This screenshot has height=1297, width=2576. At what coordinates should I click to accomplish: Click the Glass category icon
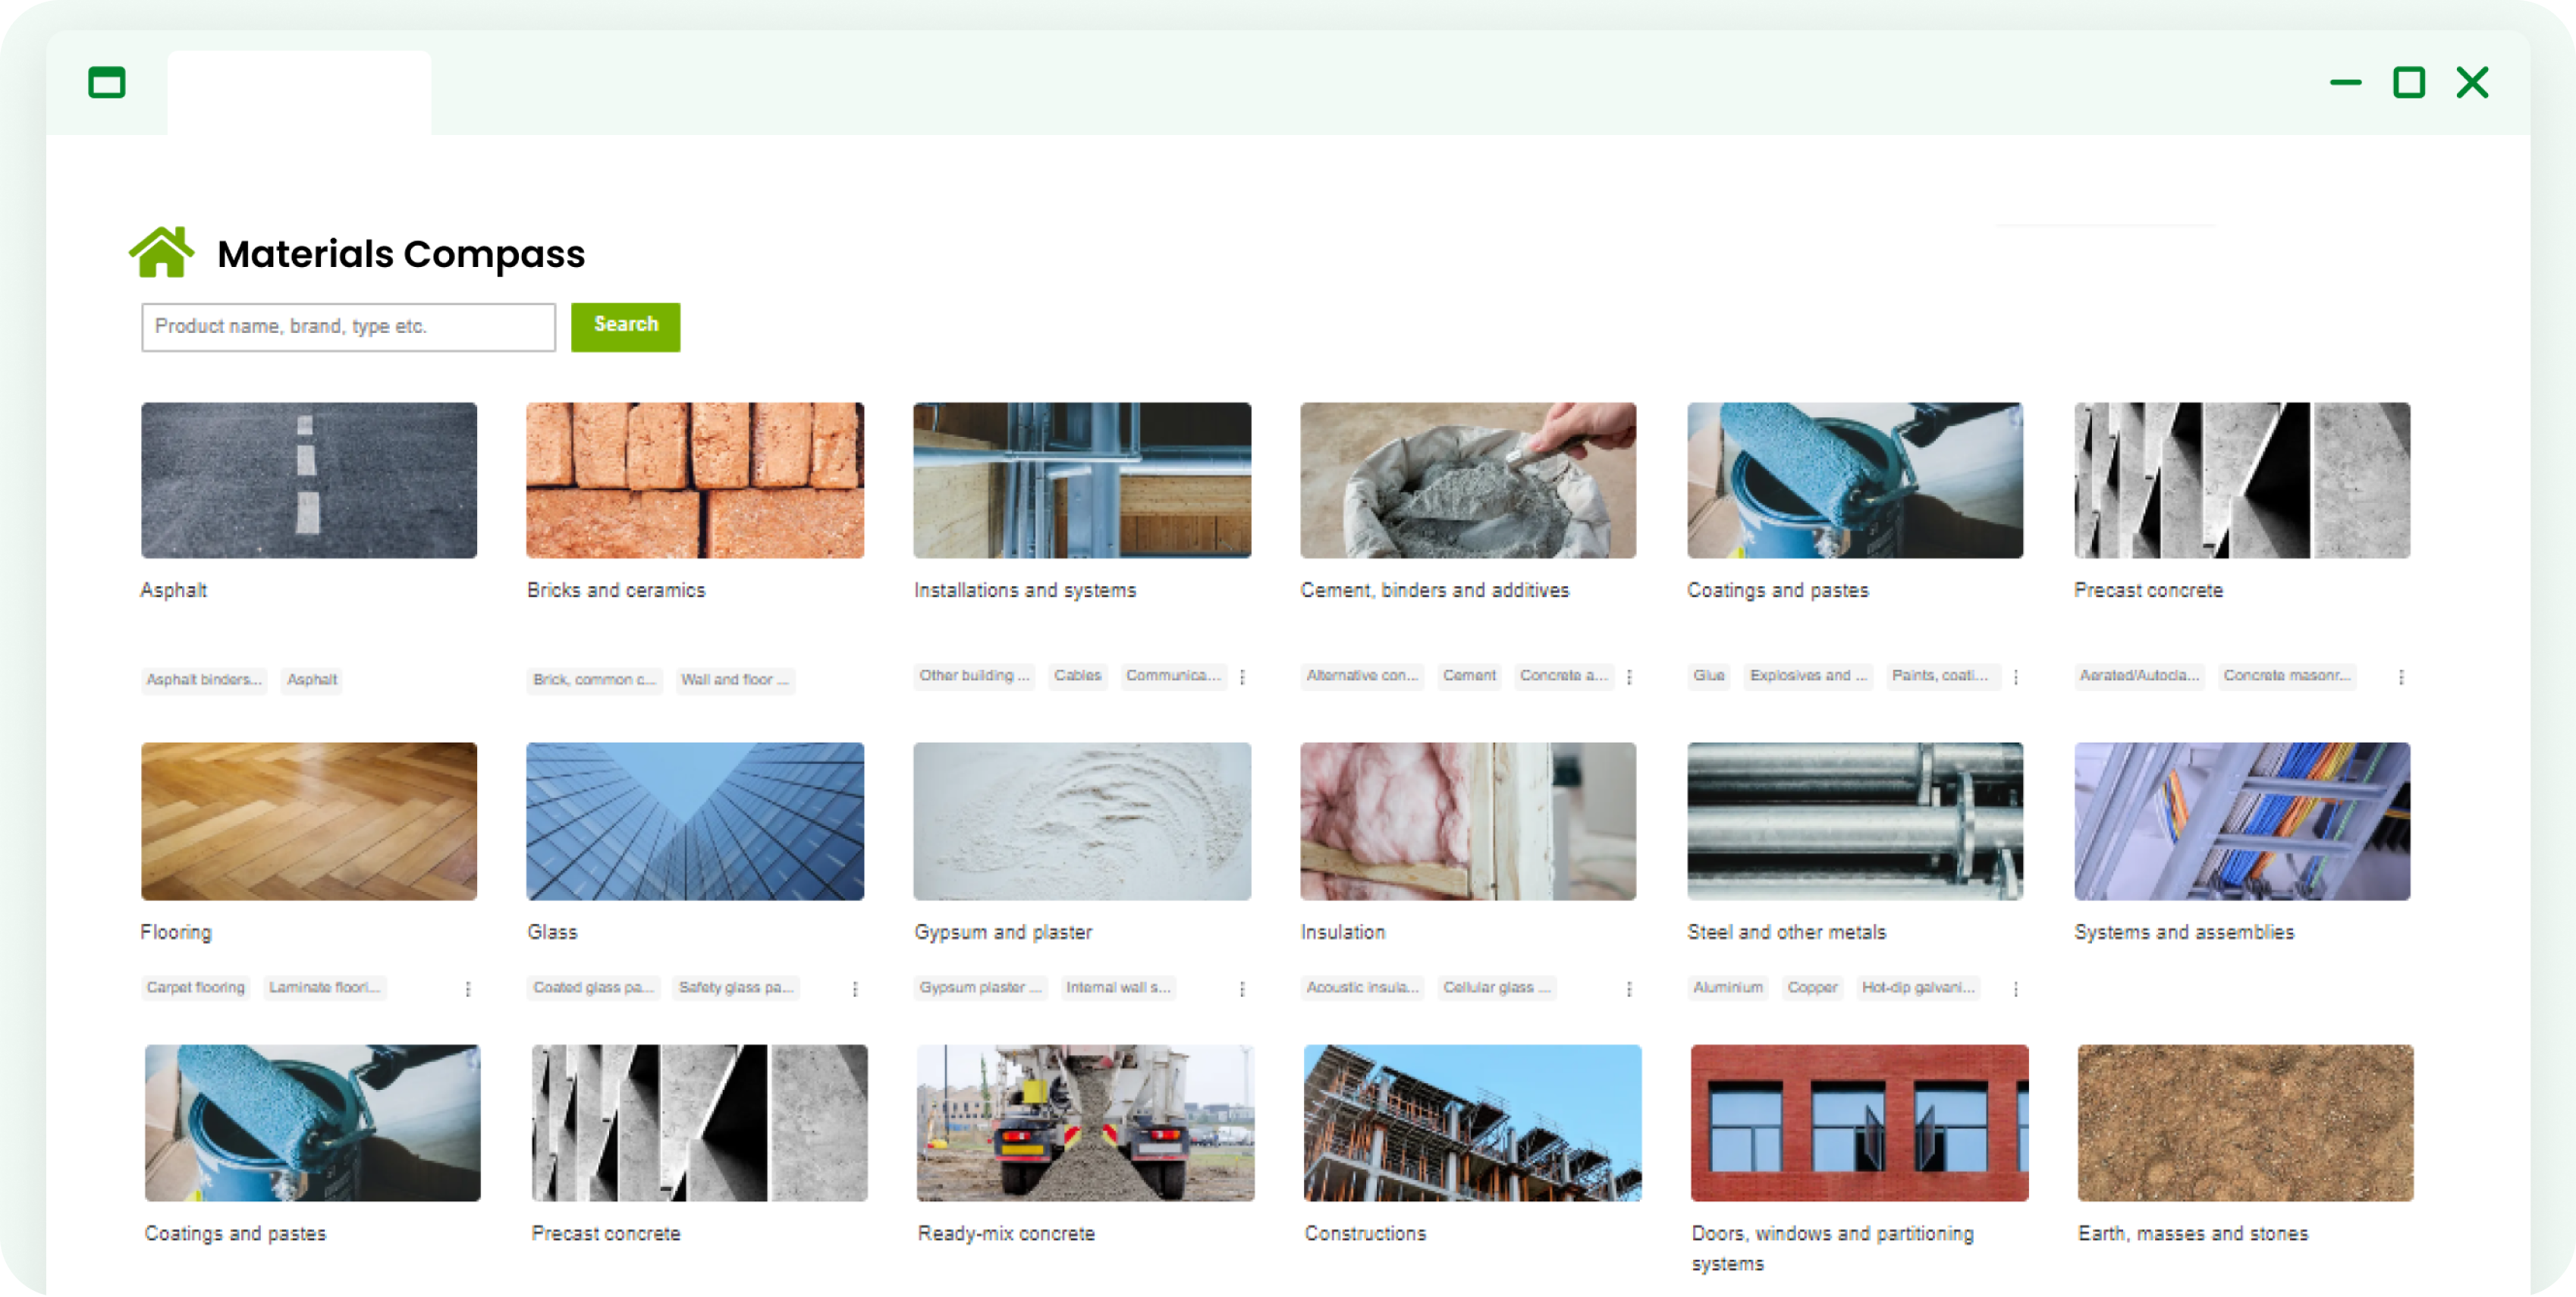coord(696,821)
